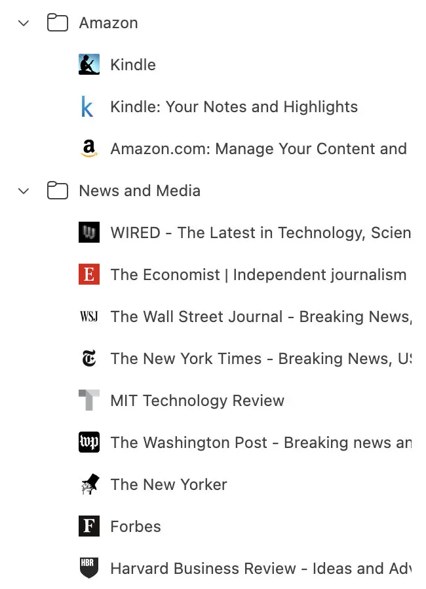Click the WIRED favicon

point(88,233)
